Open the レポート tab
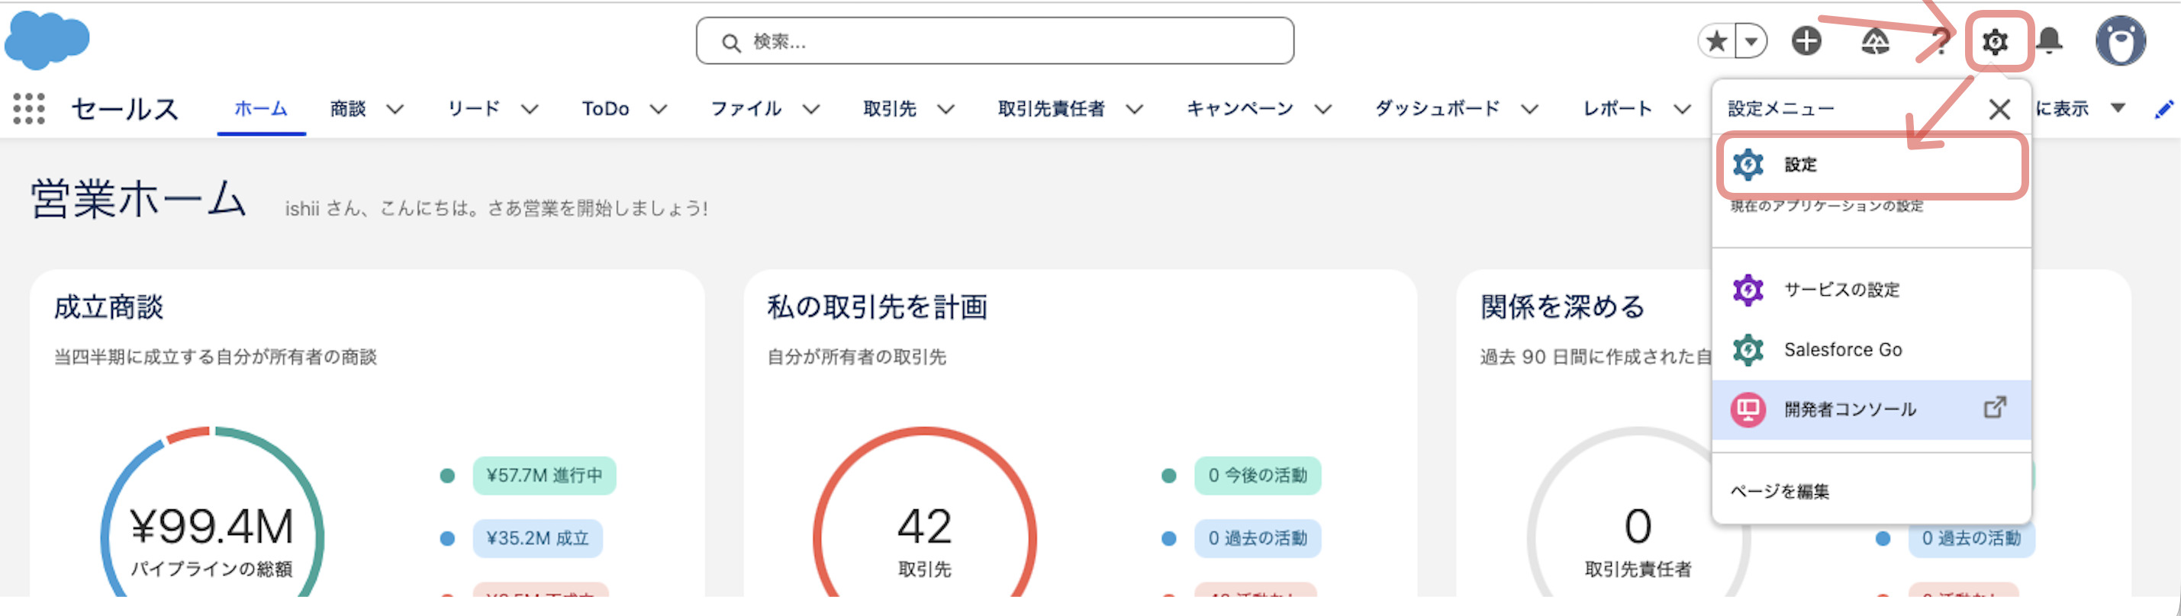2181x616 pixels. 1618,108
